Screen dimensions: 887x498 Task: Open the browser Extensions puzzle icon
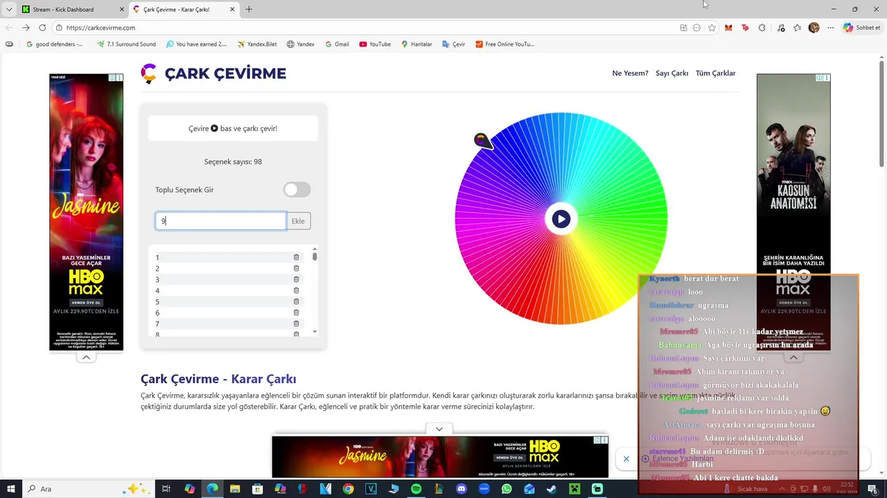click(x=762, y=28)
